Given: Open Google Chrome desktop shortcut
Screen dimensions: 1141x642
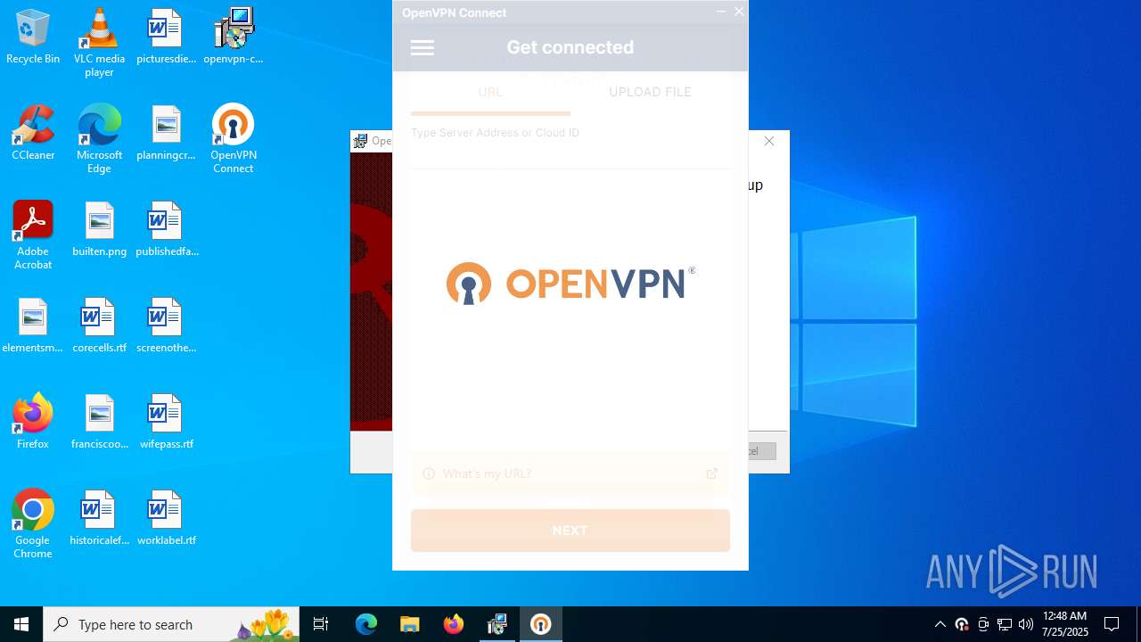Looking at the screenshot, I should click(x=33, y=523).
